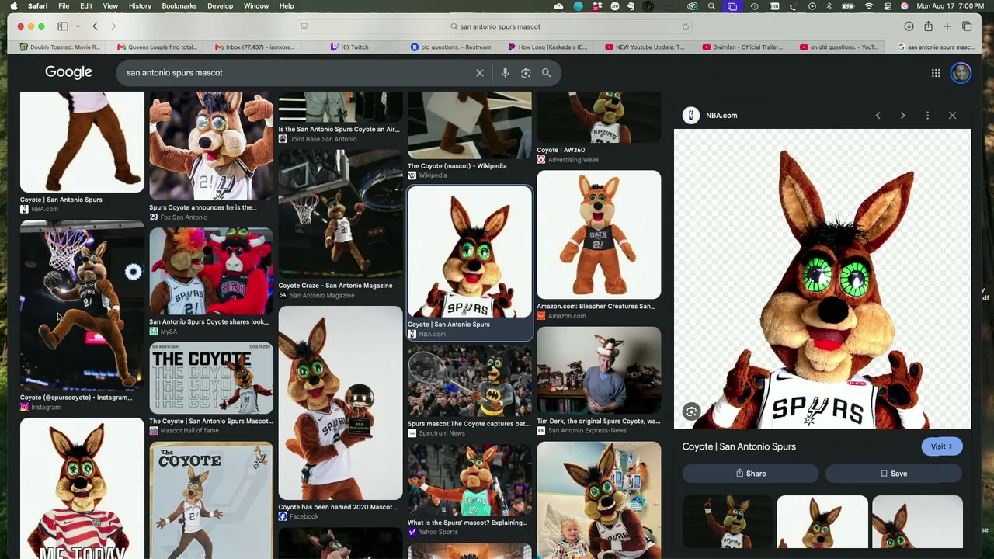Go back to the previous page

pyautogui.click(x=96, y=26)
